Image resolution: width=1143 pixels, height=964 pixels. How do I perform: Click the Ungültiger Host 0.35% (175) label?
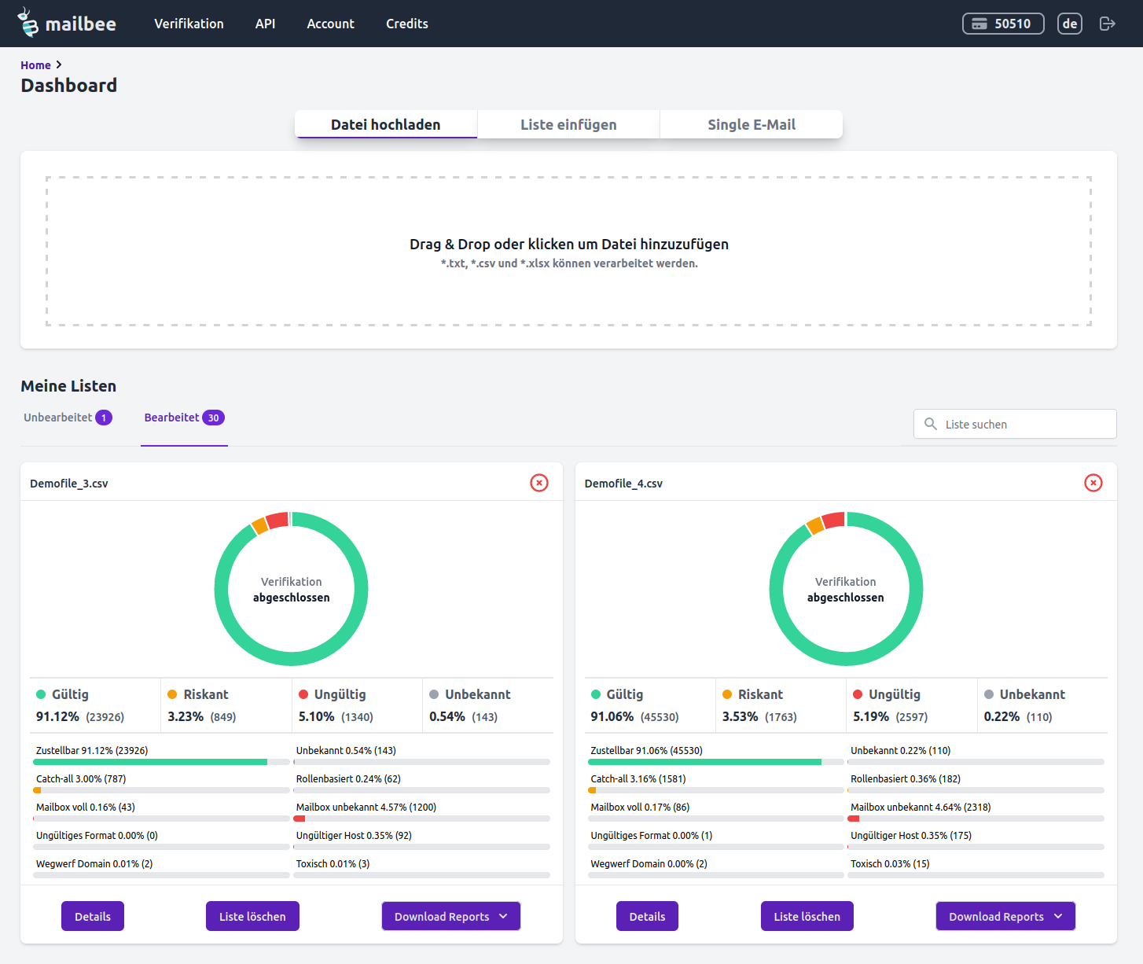[911, 835]
